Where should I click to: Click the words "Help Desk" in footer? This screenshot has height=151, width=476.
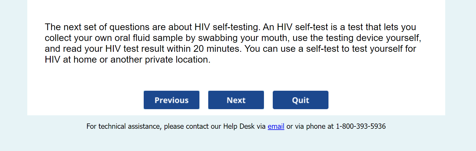[239, 126]
